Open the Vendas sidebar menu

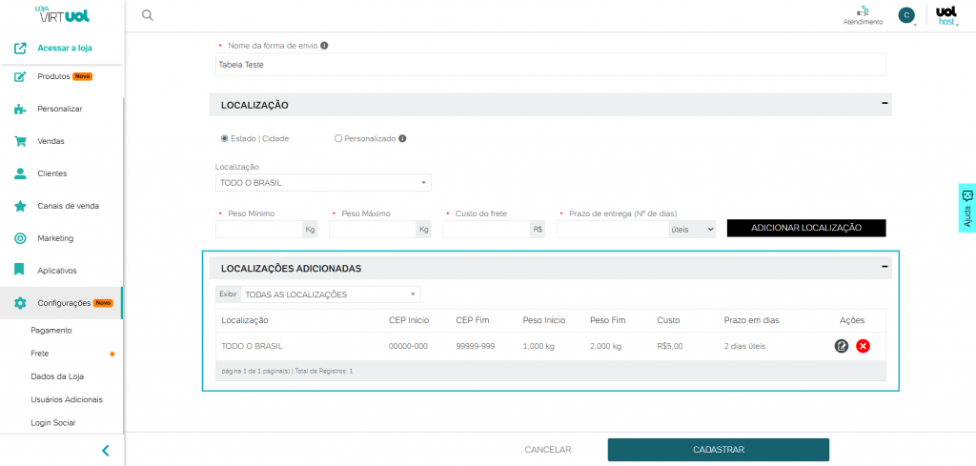(51, 141)
